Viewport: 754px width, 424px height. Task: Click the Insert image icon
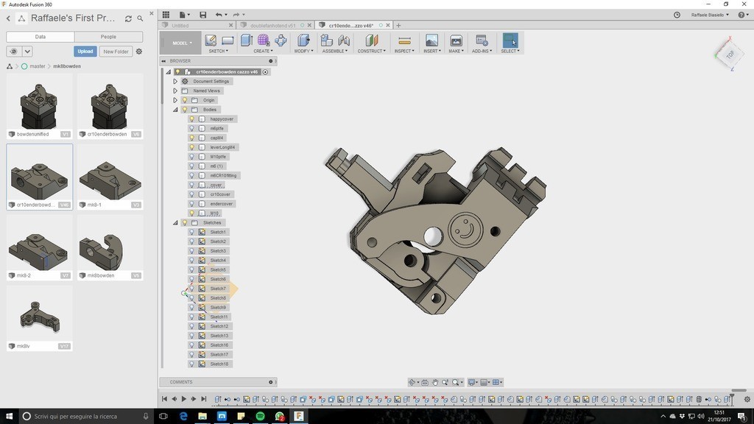[431, 40]
